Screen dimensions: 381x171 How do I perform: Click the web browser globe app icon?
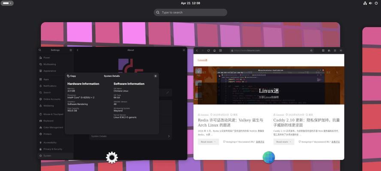click(269, 157)
